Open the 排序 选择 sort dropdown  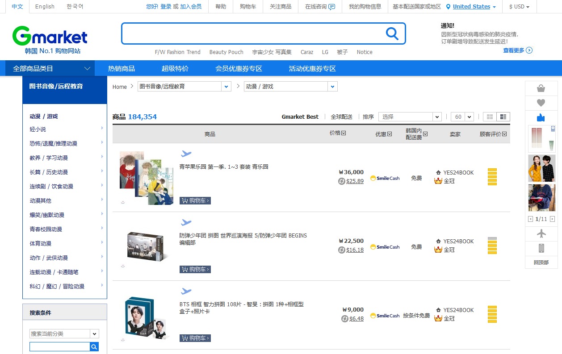410,117
